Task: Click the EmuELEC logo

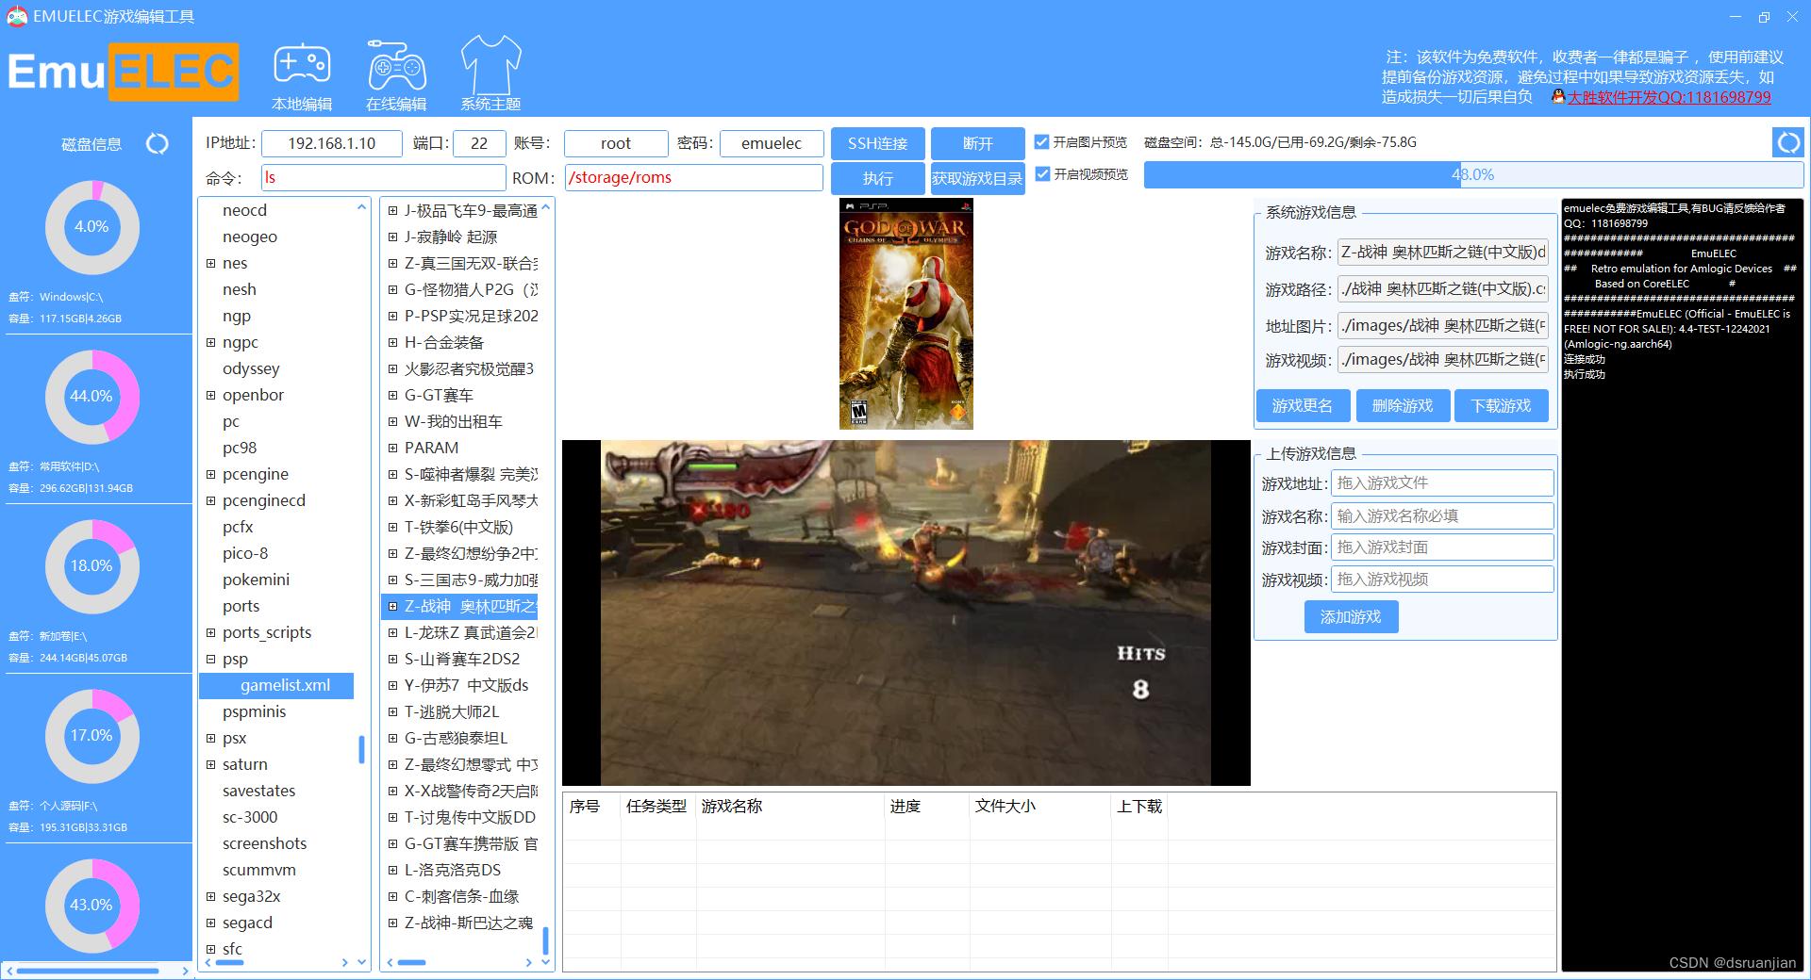Action: tap(121, 73)
